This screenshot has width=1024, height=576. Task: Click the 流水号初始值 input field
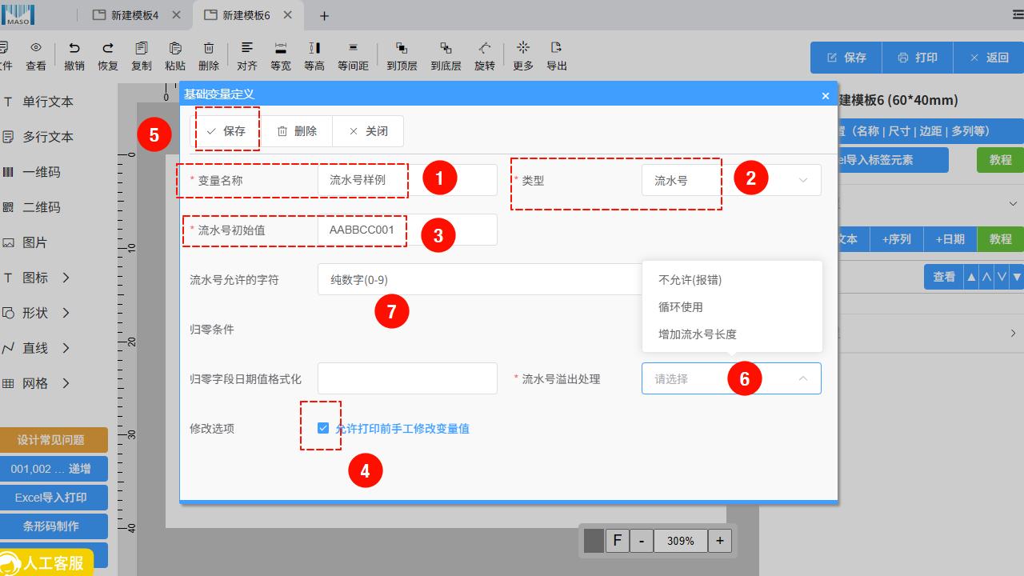407,230
